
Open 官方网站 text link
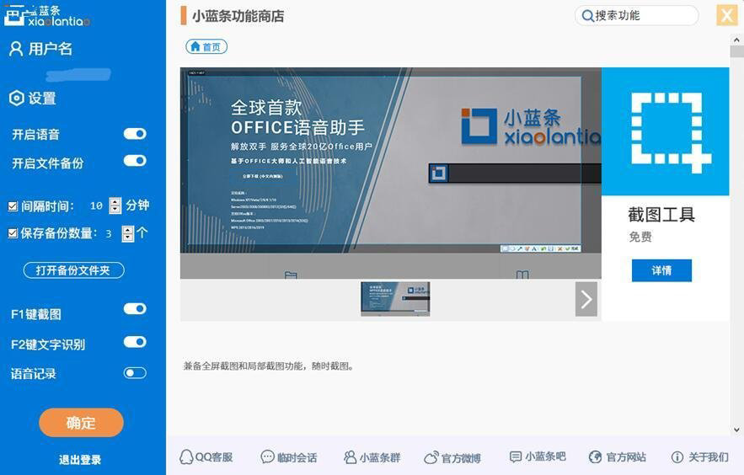(626, 457)
